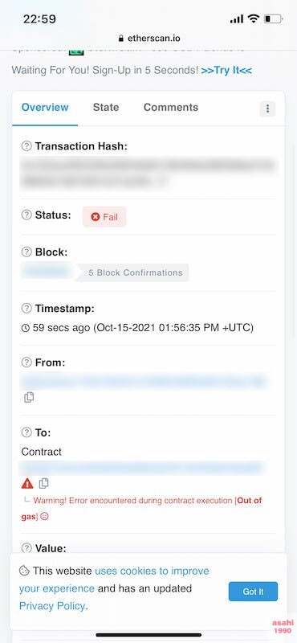This screenshot has height=643, width=297.
Task: Select the Overview tab
Action: coord(45,108)
